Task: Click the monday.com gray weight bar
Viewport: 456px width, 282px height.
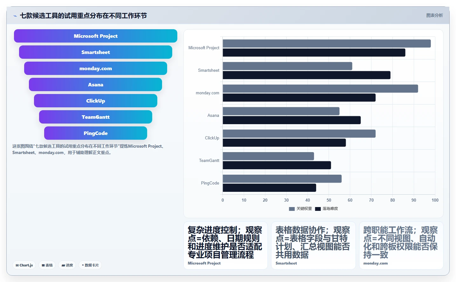Action: [x=320, y=89]
